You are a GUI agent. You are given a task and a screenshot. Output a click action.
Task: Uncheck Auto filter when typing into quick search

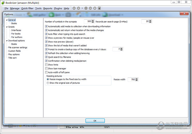pos(46,34)
